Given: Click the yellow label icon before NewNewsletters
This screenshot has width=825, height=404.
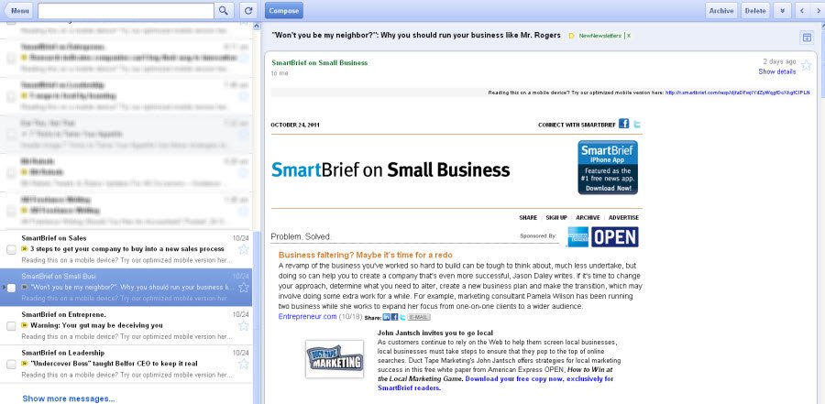Looking at the screenshot, I should pyautogui.click(x=571, y=36).
